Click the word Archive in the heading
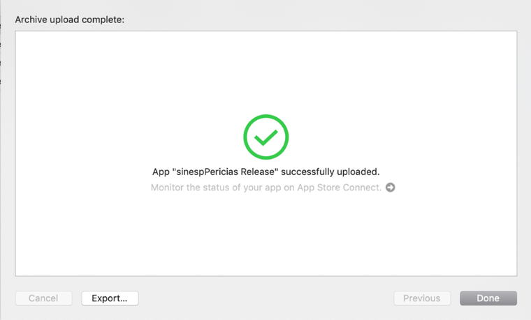 31,20
